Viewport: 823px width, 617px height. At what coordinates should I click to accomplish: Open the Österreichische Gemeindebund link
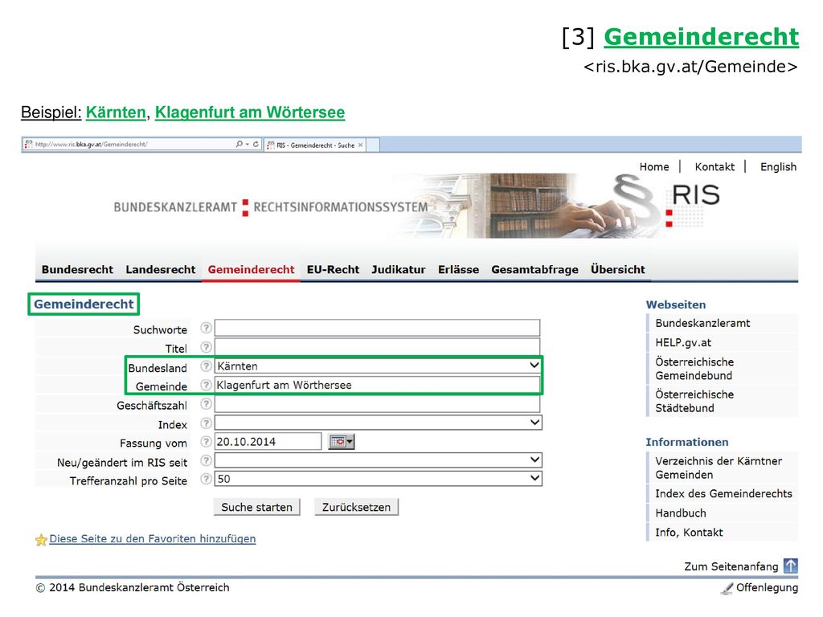click(x=694, y=369)
